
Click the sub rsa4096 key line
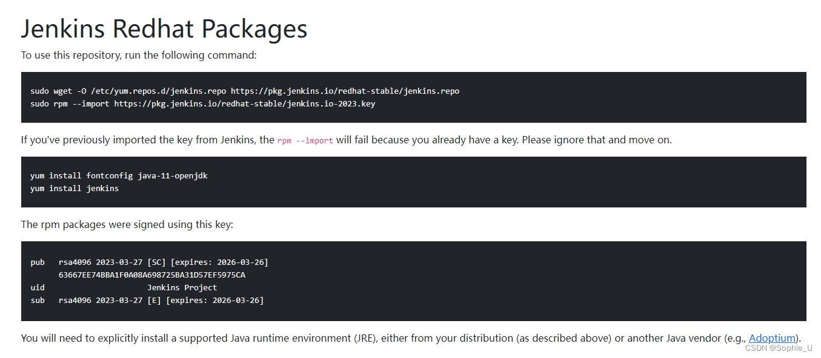[x=147, y=300]
